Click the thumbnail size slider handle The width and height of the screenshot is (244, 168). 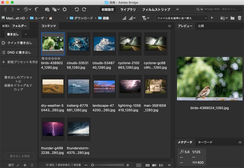[92, 165]
